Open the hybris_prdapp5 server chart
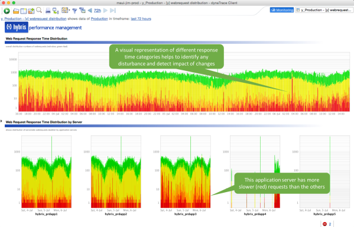The height and width of the screenshot is (227, 354). 324,171
